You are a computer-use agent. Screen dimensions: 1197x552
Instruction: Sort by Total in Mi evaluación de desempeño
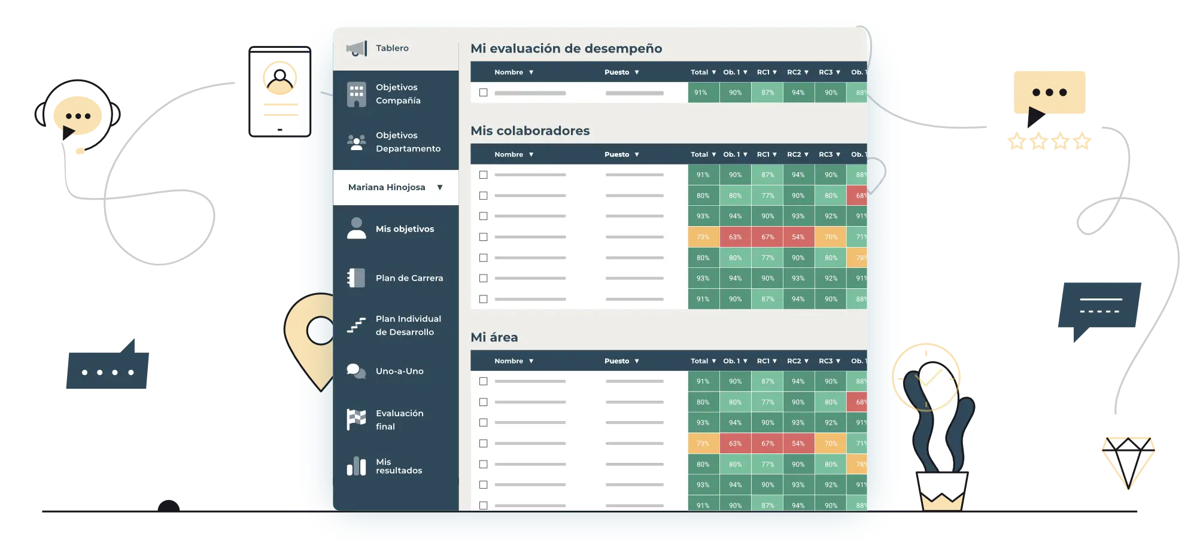pyautogui.click(x=703, y=72)
